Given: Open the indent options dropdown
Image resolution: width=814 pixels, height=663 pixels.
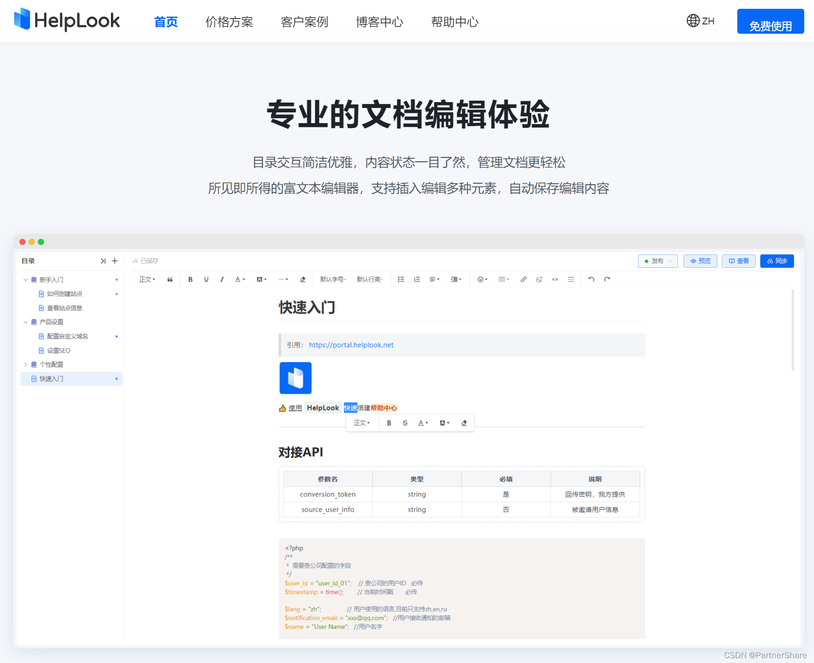Looking at the screenshot, I should 456,279.
